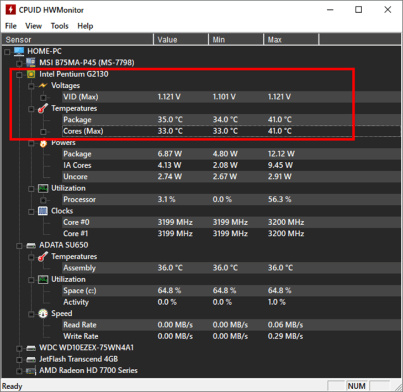Collapse the Clocks group

pos(31,211)
